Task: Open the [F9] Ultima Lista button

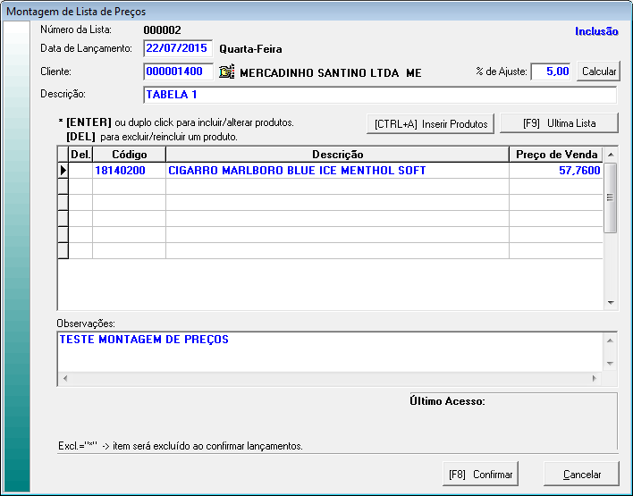Action: coord(558,123)
